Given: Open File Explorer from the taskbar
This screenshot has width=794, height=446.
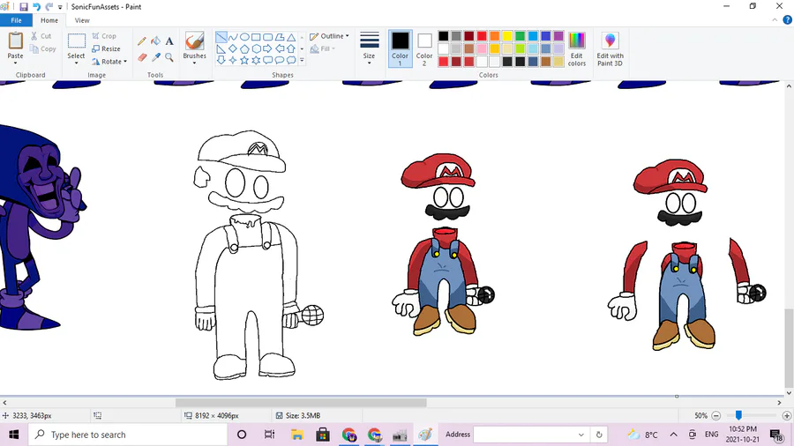Looking at the screenshot, I should (297, 435).
